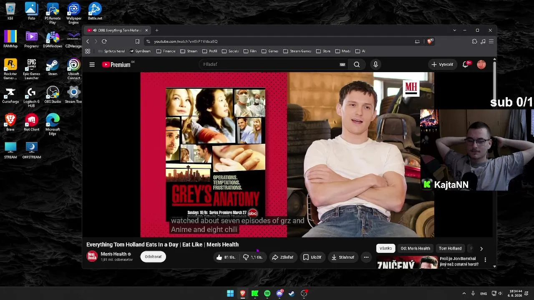
Task: Open a new browser tab
Action: pyautogui.click(x=157, y=30)
